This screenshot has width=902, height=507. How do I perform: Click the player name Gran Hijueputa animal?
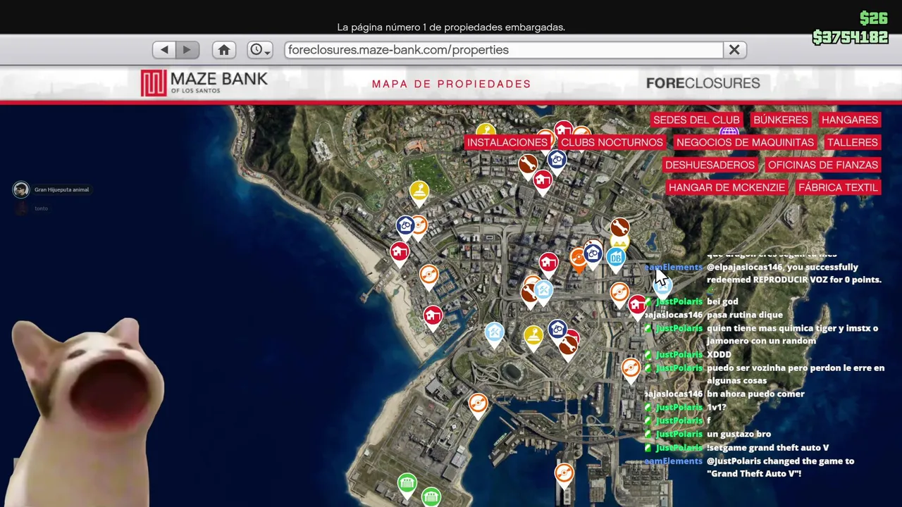[x=62, y=189]
